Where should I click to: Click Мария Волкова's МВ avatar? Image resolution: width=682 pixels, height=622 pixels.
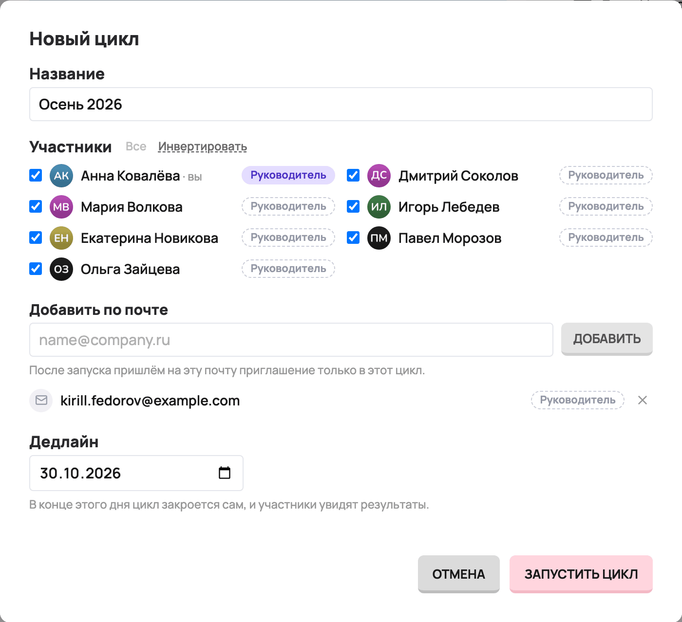click(x=61, y=207)
